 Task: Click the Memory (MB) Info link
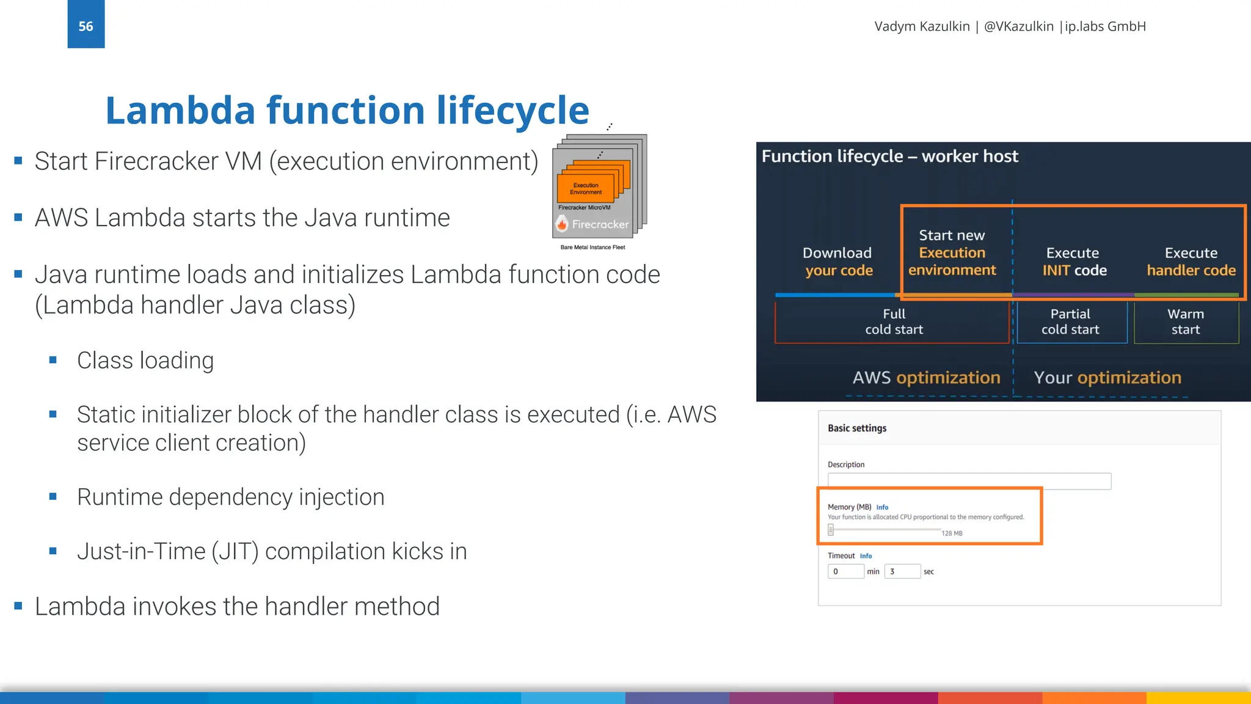coord(882,507)
